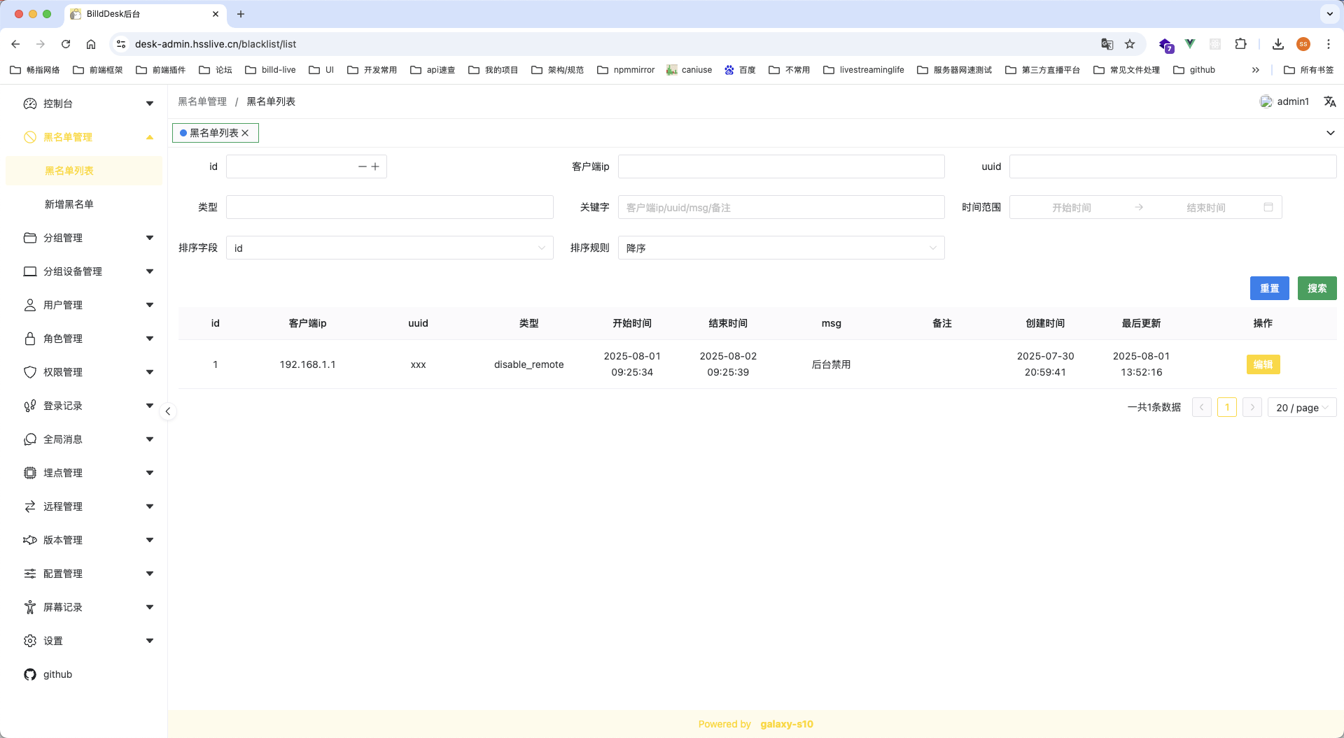Image resolution: width=1344 pixels, height=738 pixels.
Task: Expand the 权限管理 menu arrow
Action: pyautogui.click(x=150, y=372)
